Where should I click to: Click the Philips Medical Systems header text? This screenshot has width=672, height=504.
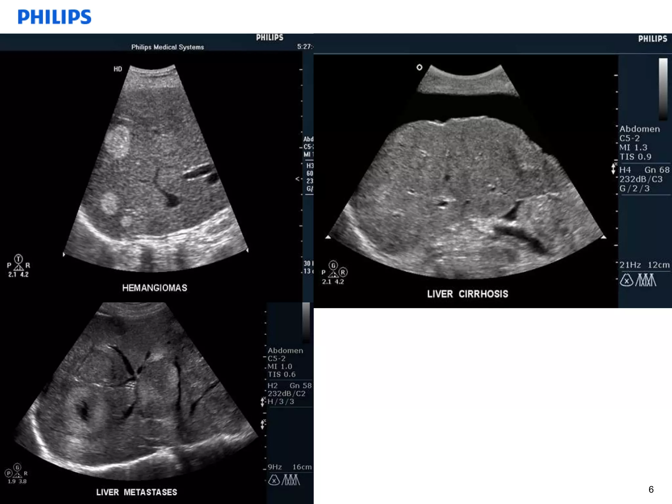(x=167, y=47)
